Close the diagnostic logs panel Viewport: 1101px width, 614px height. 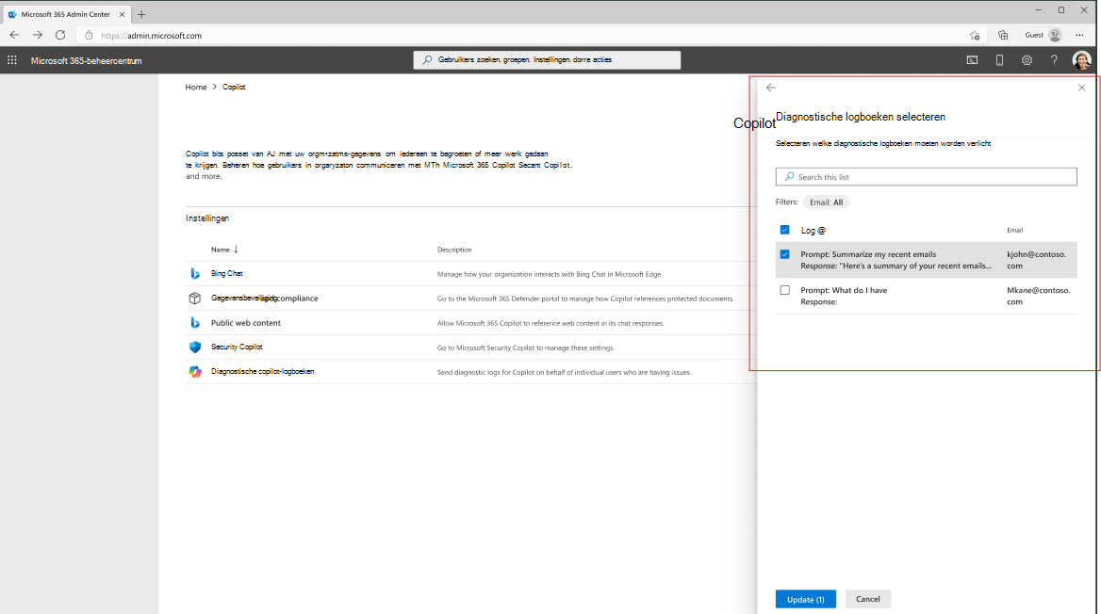pyautogui.click(x=1081, y=88)
